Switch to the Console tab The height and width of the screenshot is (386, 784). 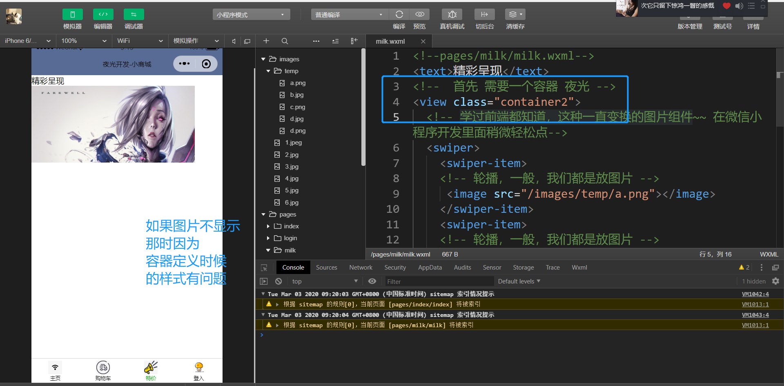click(293, 268)
